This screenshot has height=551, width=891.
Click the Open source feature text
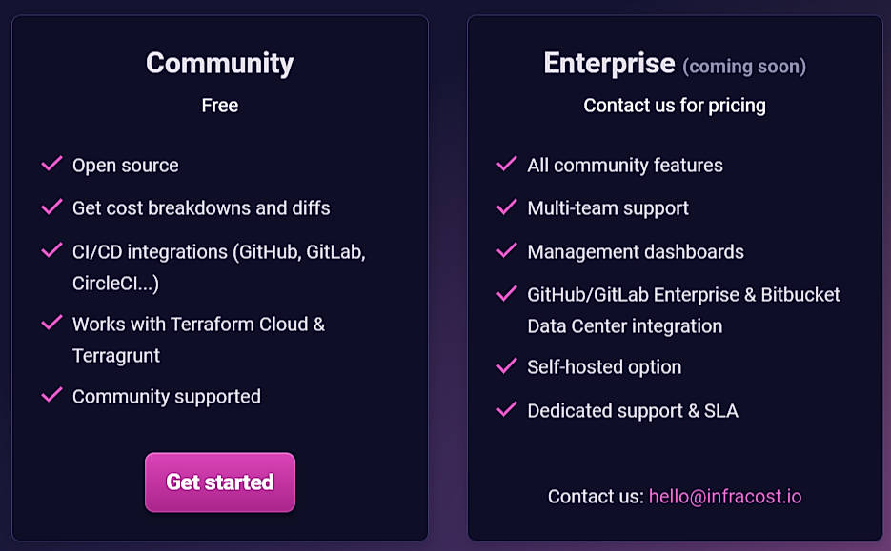(x=125, y=166)
